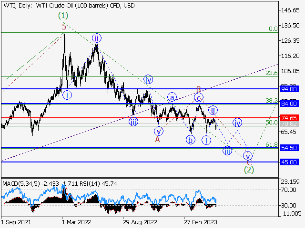305x228 pixels.
Task: Select the WTI Daily chart title text
Action: click(69, 6)
